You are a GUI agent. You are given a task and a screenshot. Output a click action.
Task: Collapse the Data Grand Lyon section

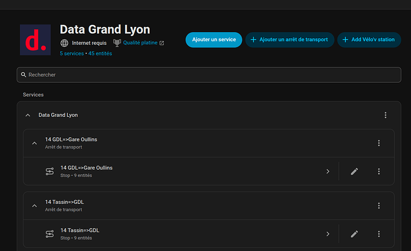point(28,115)
